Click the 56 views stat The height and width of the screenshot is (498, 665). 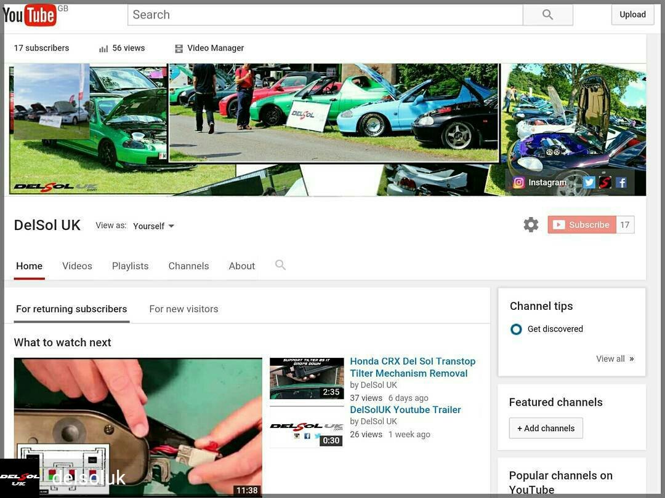pos(129,49)
